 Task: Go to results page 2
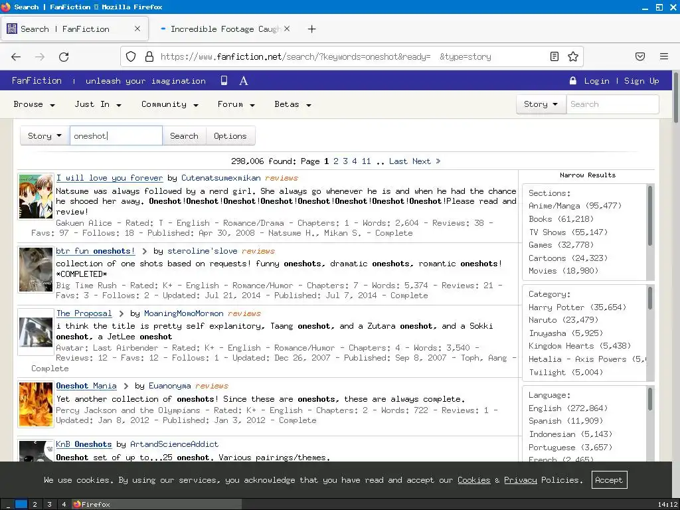click(x=335, y=161)
